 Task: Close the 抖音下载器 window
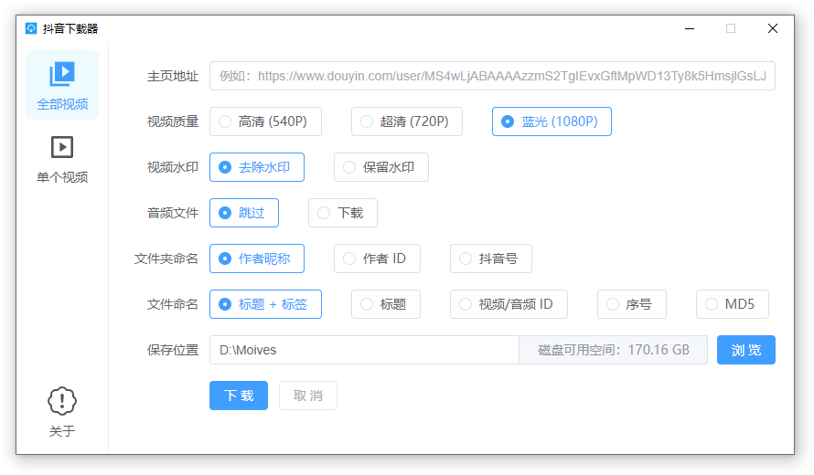773,28
